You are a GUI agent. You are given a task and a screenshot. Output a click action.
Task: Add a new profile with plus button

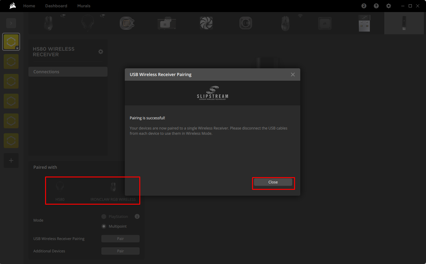point(11,160)
